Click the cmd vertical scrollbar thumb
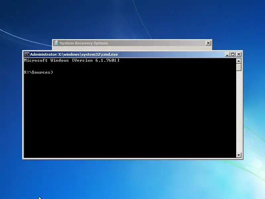 pos(238,67)
